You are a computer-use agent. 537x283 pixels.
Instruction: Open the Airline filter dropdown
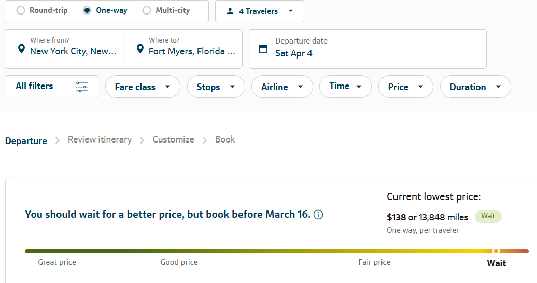[x=282, y=87]
